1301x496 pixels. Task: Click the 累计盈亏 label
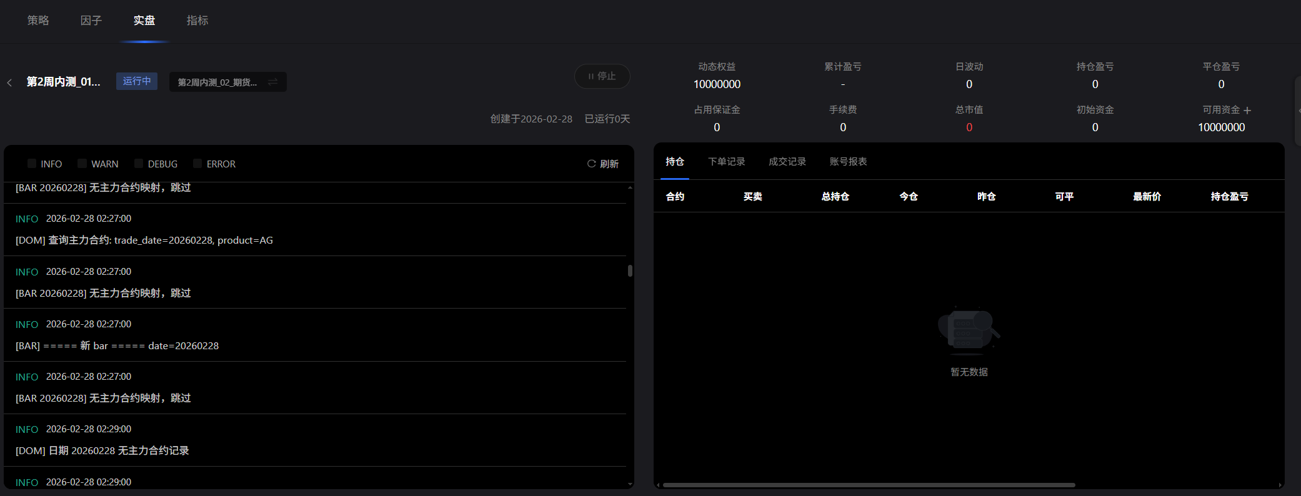(843, 67)
